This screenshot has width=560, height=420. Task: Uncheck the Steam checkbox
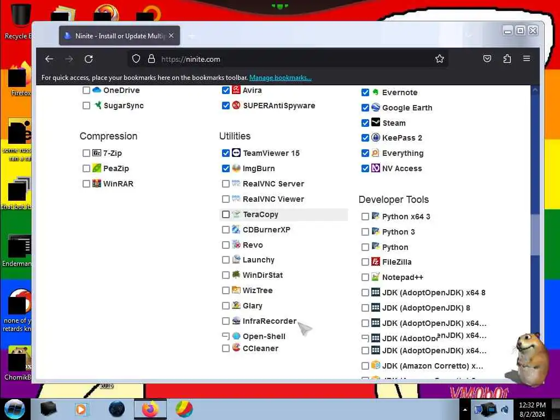point(365,123)
